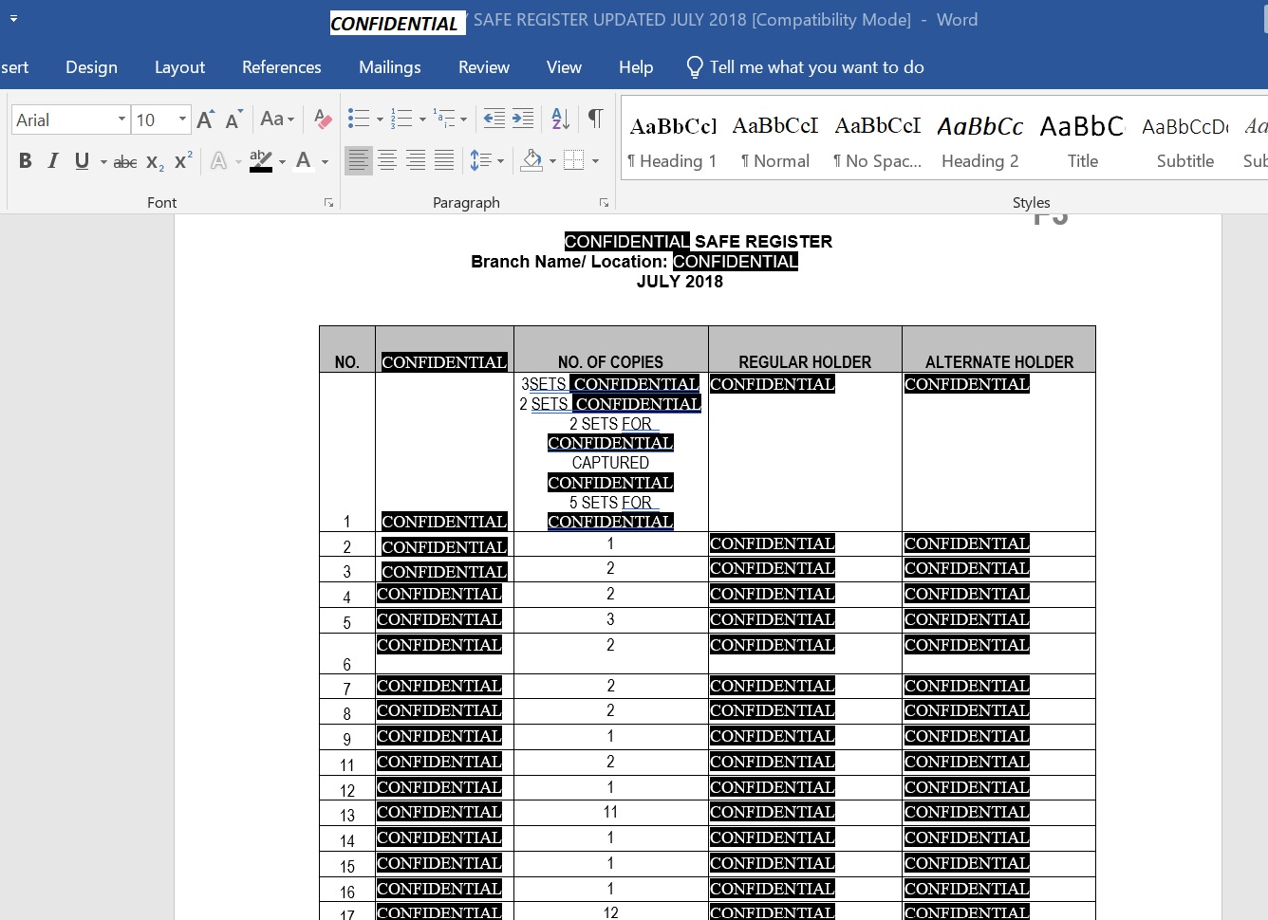The height and width of the screenshot is (920, 1268).
Task: Toggle strikethrough formatting
Action: point(125,162)
